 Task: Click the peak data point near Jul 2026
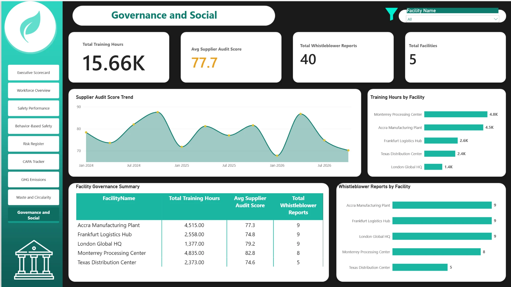click(x=301, y=114)
